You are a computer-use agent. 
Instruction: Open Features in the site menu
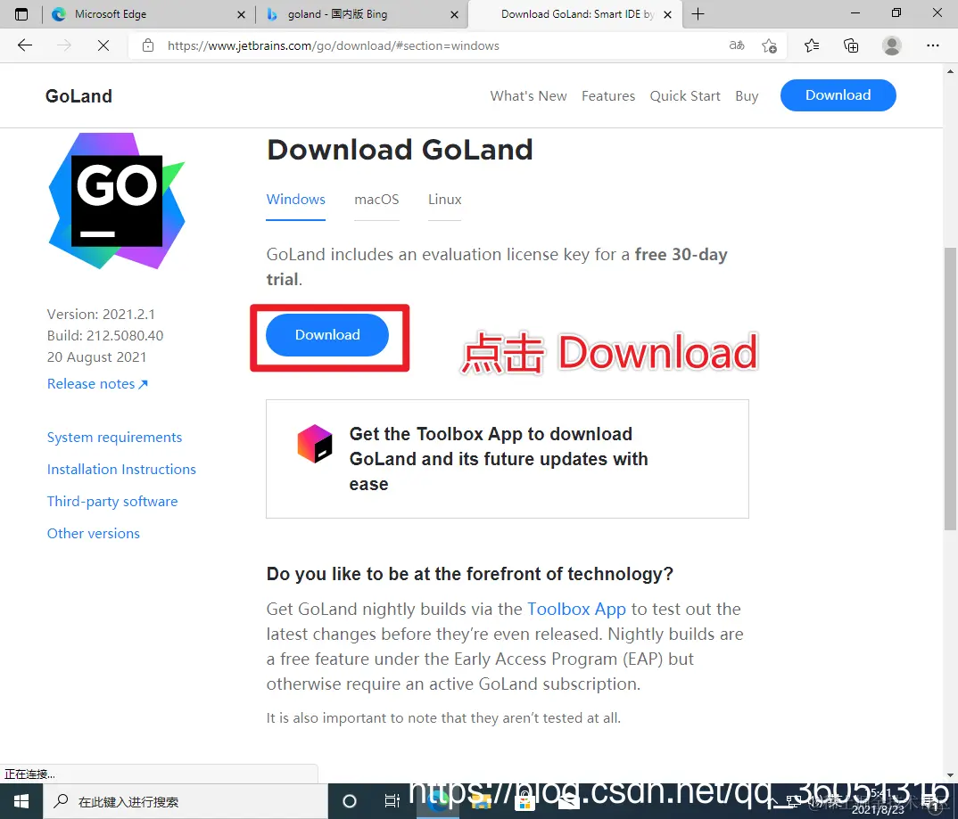[608, 96]
